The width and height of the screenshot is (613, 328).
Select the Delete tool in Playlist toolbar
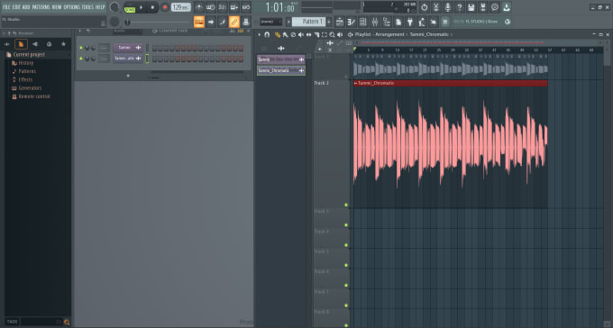coord(293,35)
